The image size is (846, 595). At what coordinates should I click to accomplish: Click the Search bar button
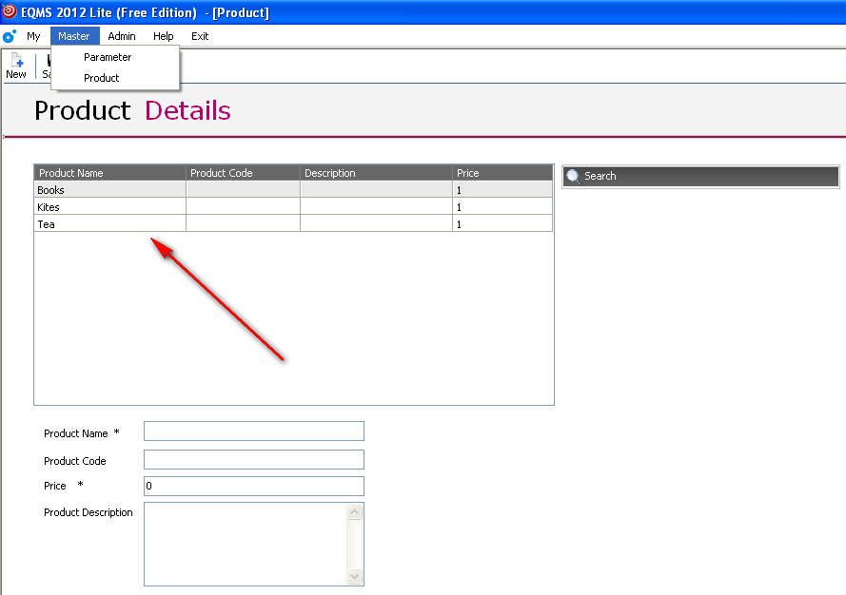700,176
